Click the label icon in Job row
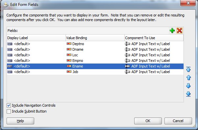Viewport: 198px width, 130px height. (x=10, y=72)
